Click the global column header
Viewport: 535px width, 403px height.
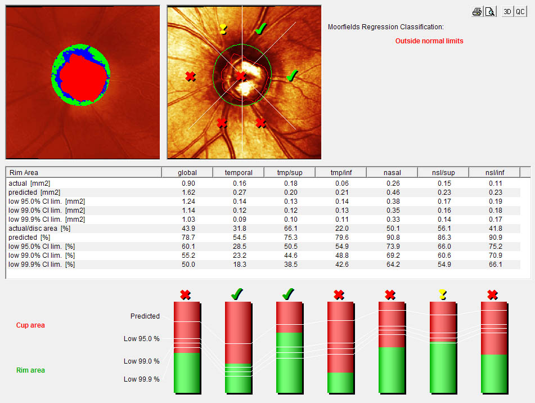[187, 172]
